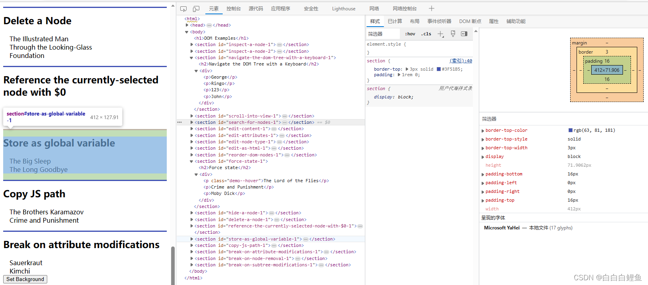
Task: Click the computed properties 筛选器 filter input
Action: pos(563,119)
